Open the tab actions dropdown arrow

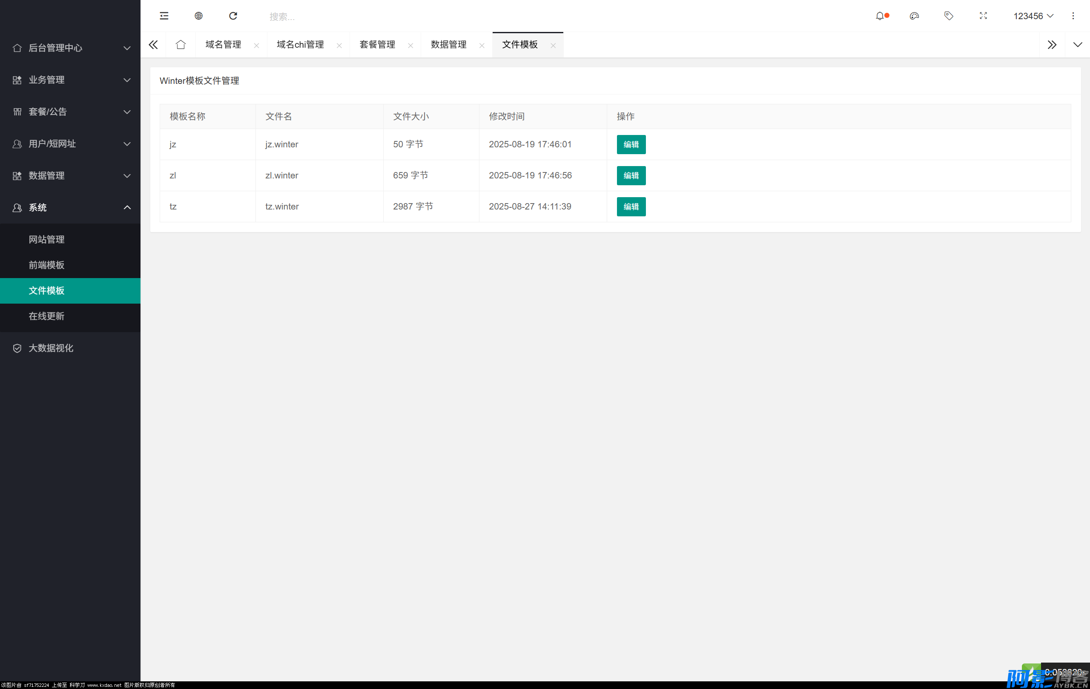pyautogui.click(x=1077, y=44)
